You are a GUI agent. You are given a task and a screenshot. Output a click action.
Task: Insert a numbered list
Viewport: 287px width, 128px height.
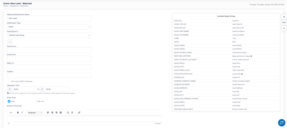coord(72,113)
